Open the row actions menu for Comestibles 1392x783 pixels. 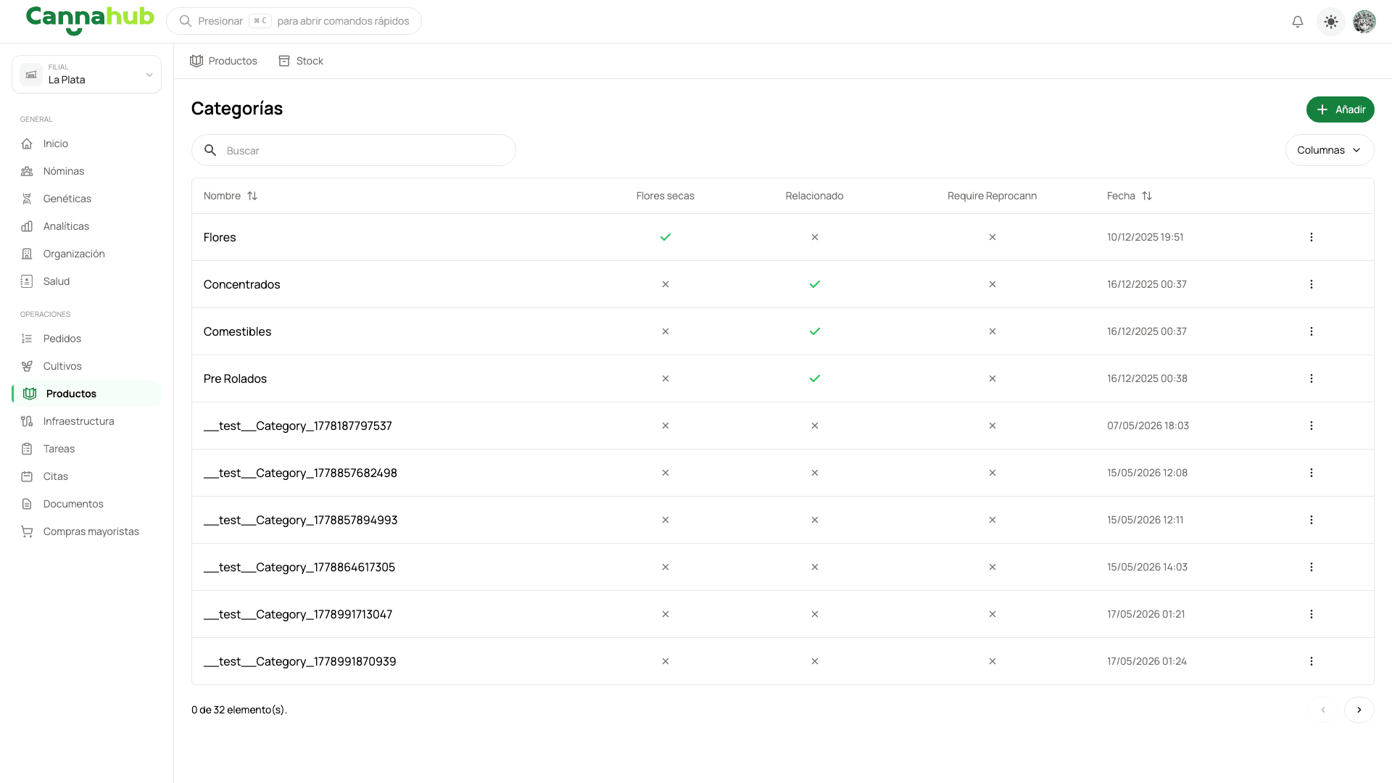coord(1311,331)
